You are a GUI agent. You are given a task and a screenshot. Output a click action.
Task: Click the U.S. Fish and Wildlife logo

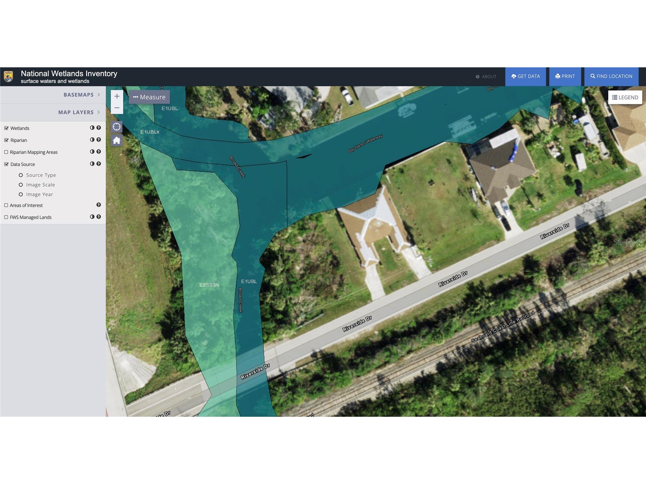pyautogui.click(x=8, y=76)
